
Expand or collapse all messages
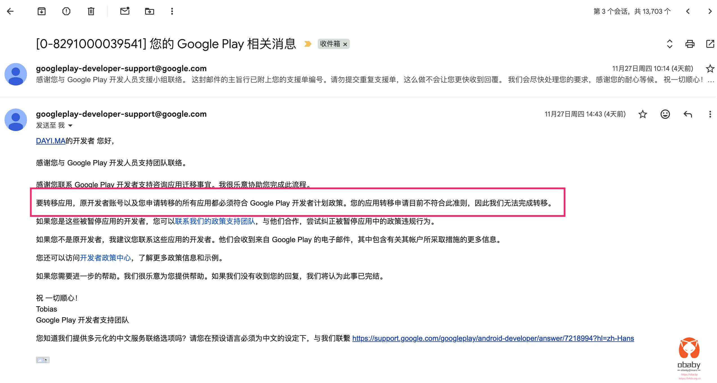[669, 44]
